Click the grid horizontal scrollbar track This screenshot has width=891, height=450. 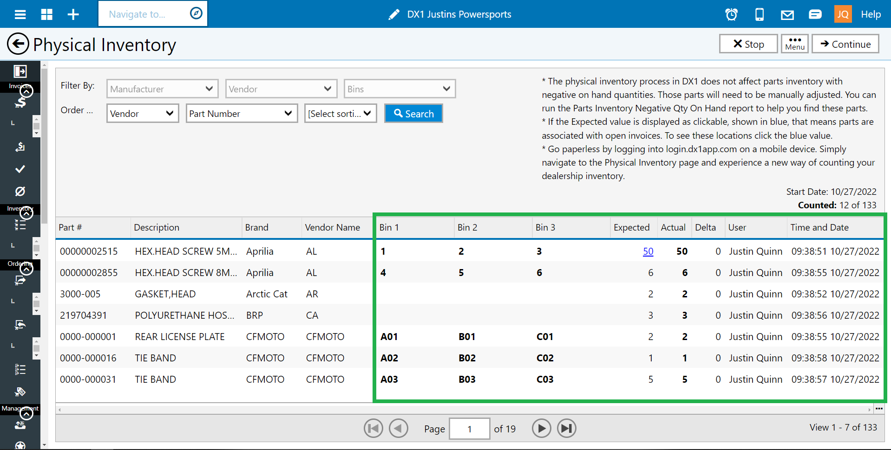pos(465,409)
